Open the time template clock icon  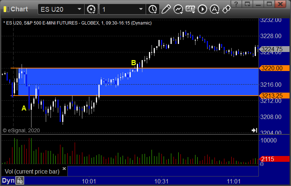click(153, 9)
